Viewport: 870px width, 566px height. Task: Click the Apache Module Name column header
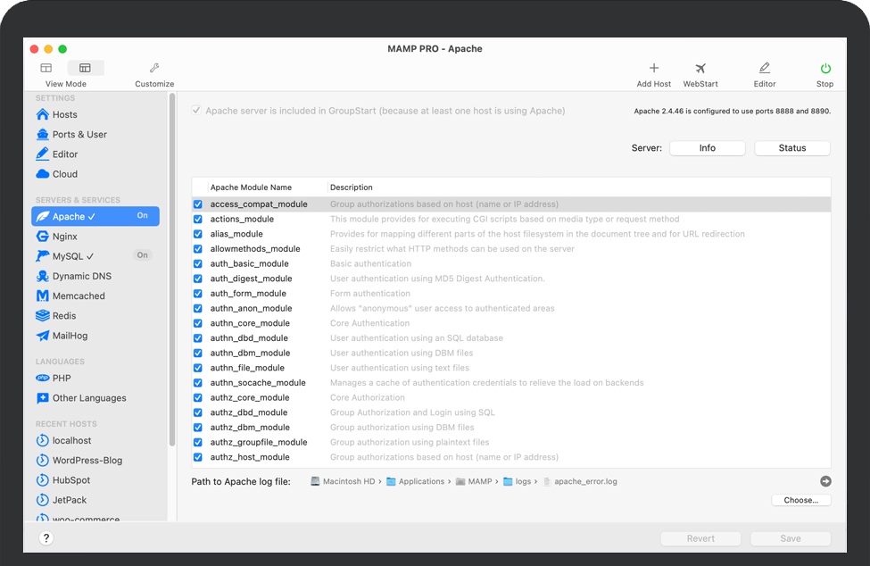tap(251, 187)
